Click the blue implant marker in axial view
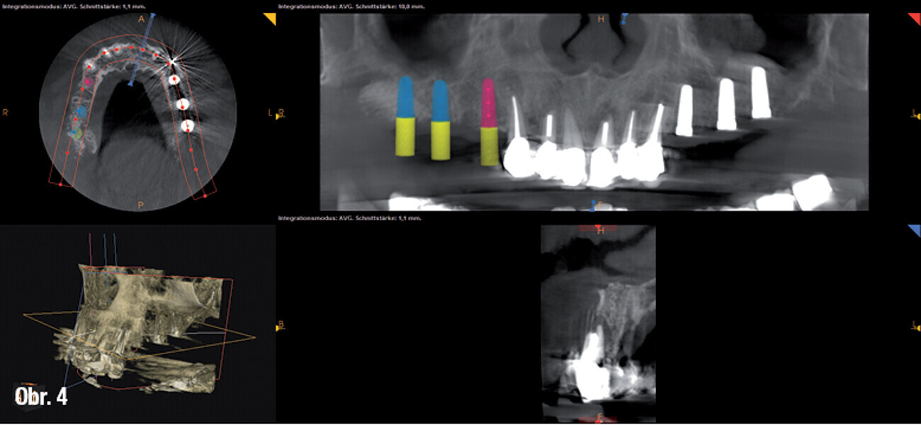The height and width of the screenshot is (425, 921). pos(81,111)
